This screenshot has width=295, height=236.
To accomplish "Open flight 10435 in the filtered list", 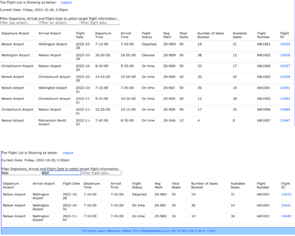I will 286,194.
